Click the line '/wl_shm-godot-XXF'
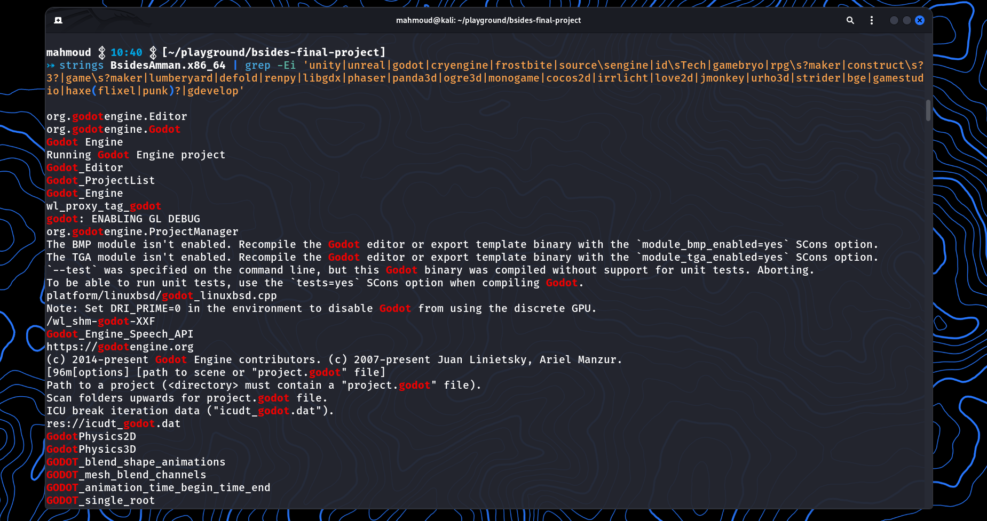 tap(101, 321)
